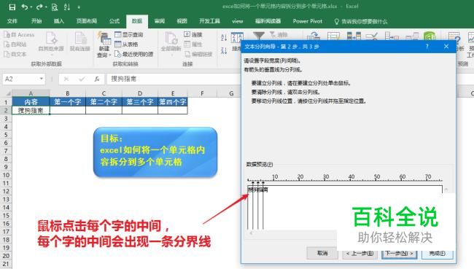Click the Undo arrow icon
The image size is (474, 269).
tap(25, 7)
